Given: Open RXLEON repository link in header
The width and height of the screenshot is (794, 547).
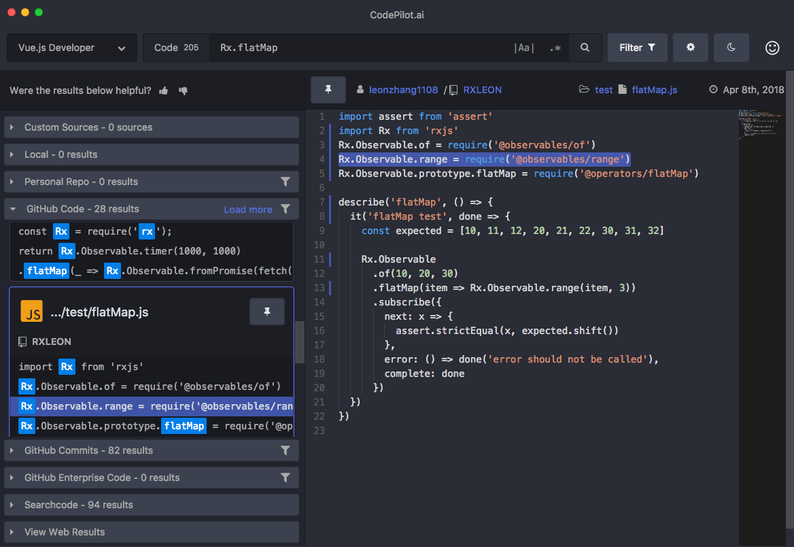Looking at the screenshot, I should [x=482, y=90].
